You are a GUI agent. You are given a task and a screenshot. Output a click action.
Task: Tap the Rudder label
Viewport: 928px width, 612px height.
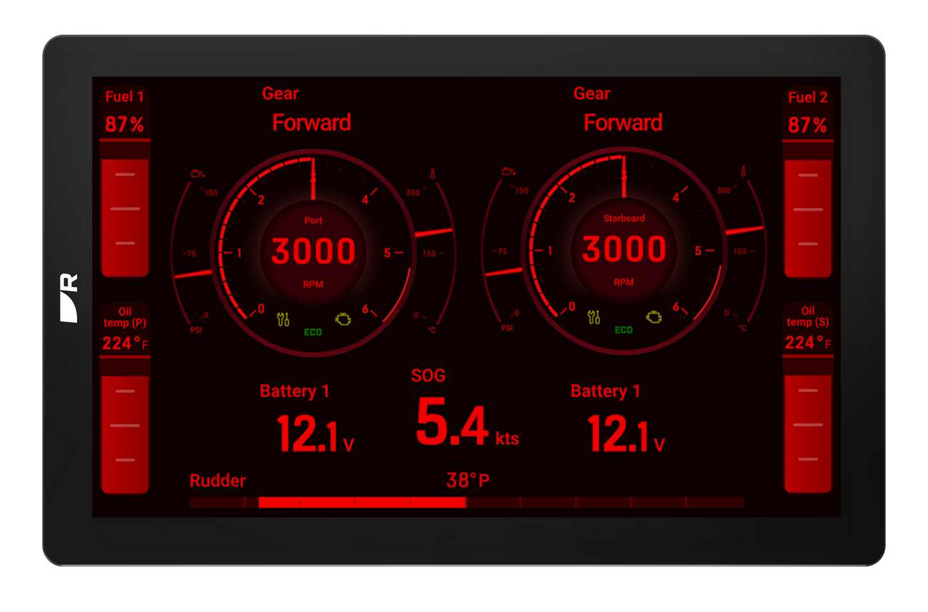pyautogui.click(x=218, y=481)
